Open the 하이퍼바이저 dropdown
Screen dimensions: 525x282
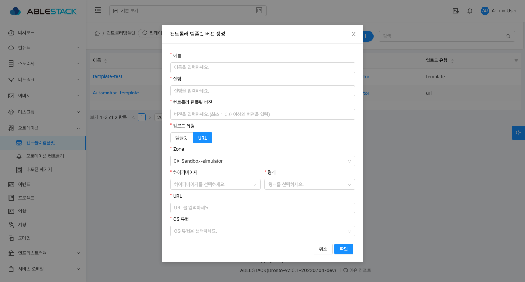click(x=215, y=184)
